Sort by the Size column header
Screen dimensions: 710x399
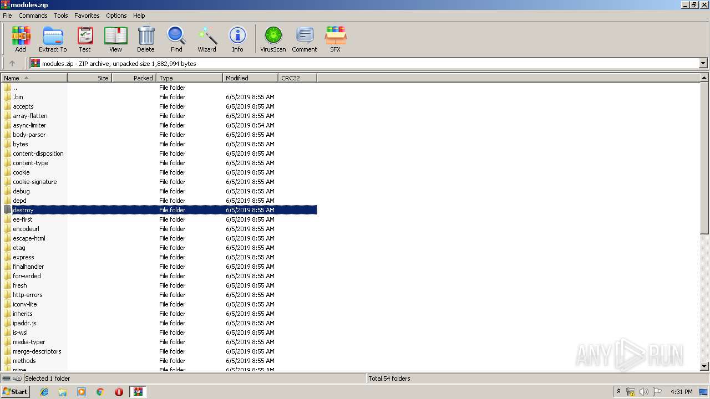coord(90,78)
